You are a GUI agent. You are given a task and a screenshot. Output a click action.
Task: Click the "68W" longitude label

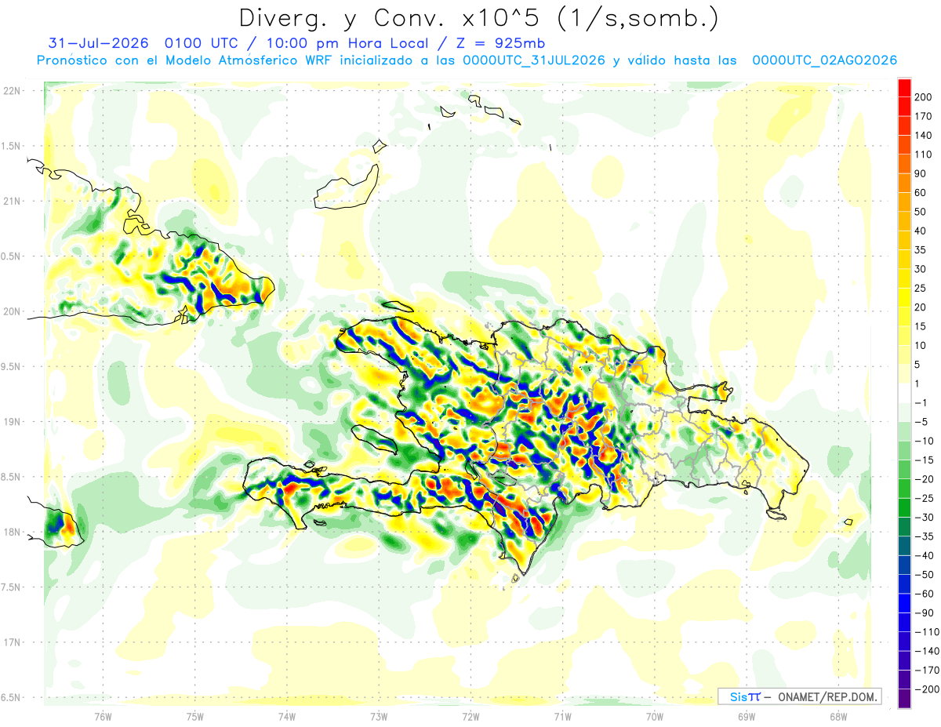pyautogui.click(x=837, y=716)
